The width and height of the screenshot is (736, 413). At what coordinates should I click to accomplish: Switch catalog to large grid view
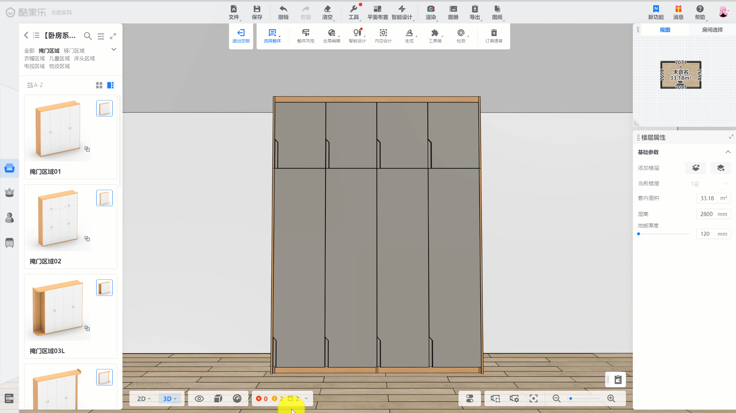(x=99, y=85)
